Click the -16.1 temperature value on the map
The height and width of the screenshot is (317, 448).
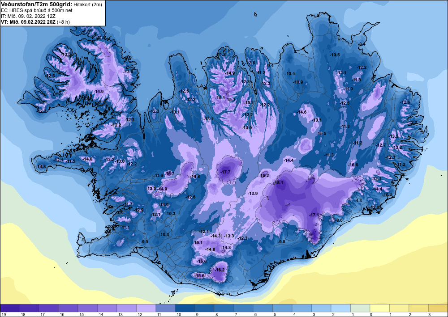[198, 243]
